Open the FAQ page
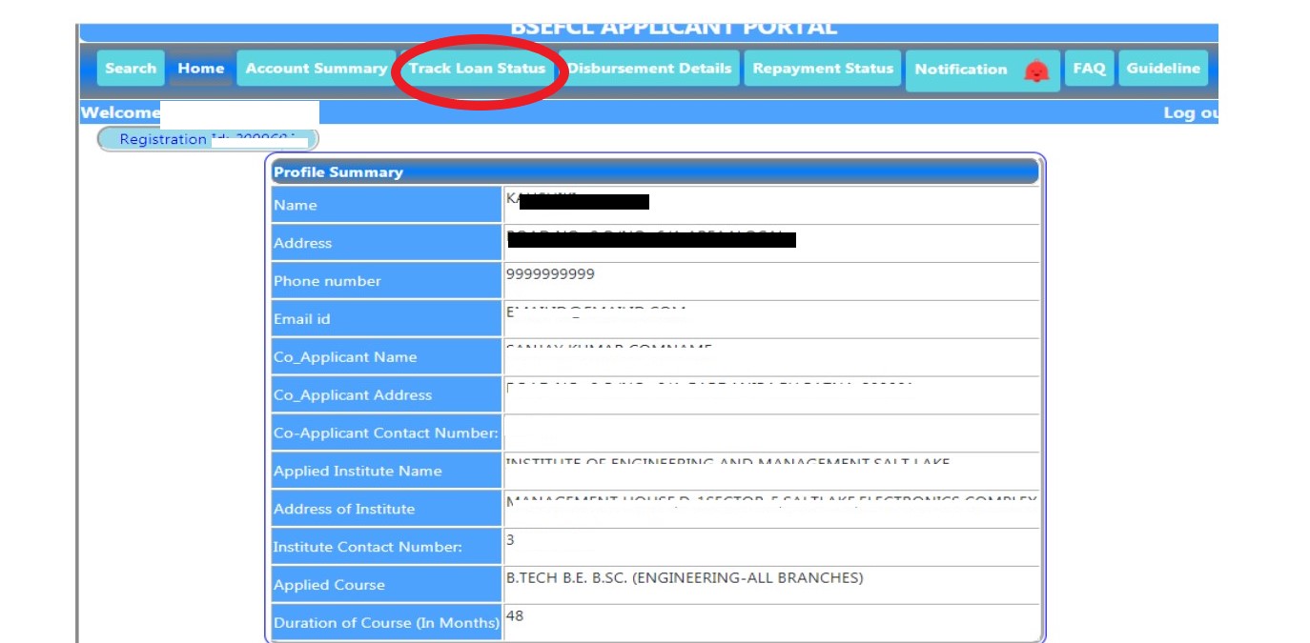 coord(1089,69)
